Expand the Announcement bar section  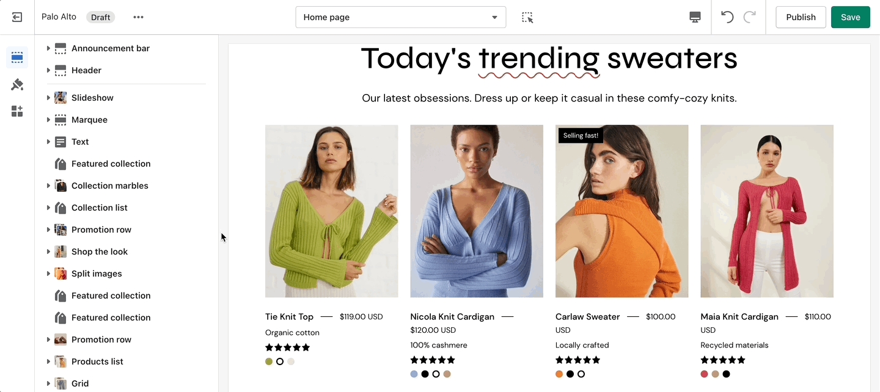pyautogui.click(x=48, y=48)
